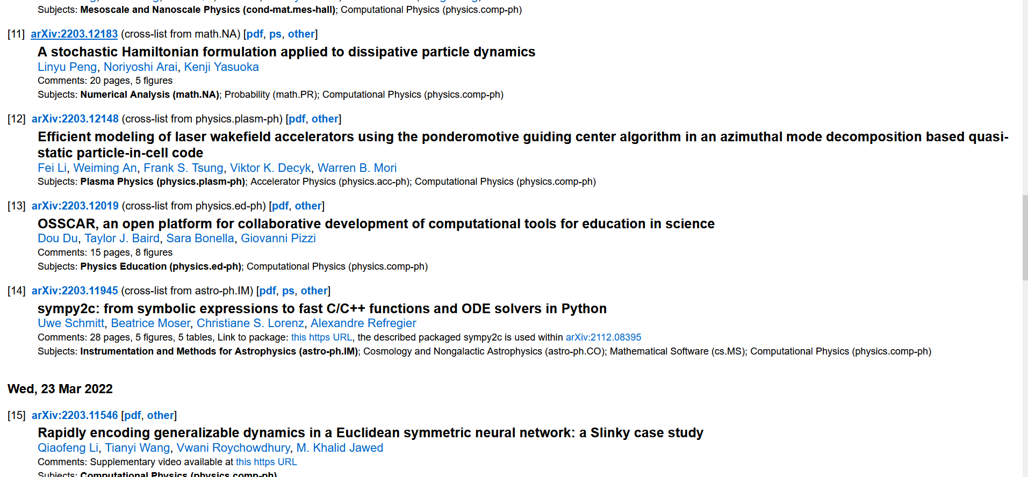Open ps format for sympy2c paper
This screenshot has height=477, width=1028.
(x=288, y=291)
